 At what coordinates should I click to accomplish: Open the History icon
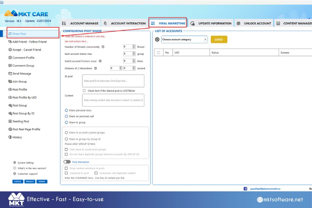(x=10, y=137)
